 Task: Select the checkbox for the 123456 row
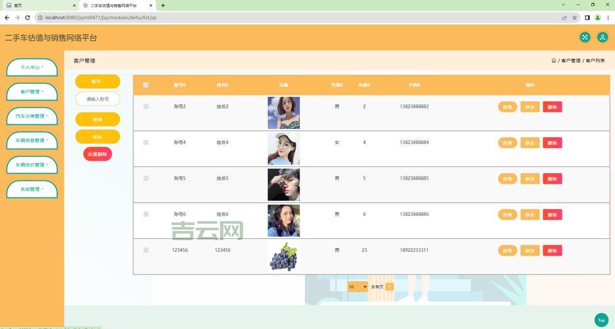pyautogui.click(x=146, y=250)
